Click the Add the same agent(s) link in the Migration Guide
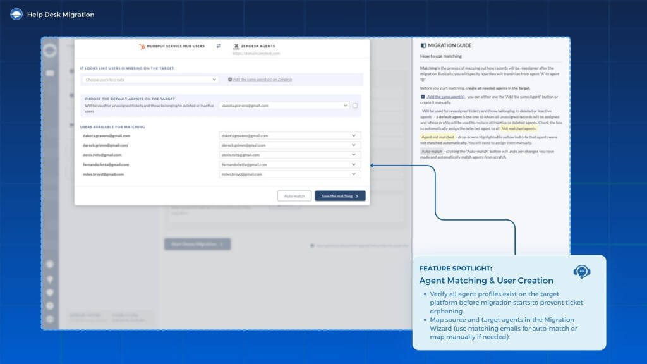This screenshot has height=364, width=647. [x=445, y=97]
